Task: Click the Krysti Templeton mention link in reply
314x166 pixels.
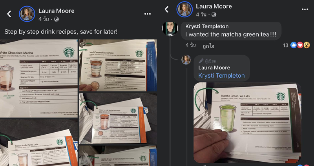Action: (x=221, y=75)
